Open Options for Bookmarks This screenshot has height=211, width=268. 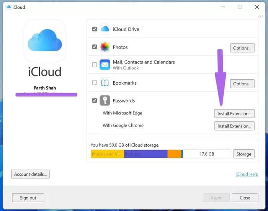tap(242, 84)
